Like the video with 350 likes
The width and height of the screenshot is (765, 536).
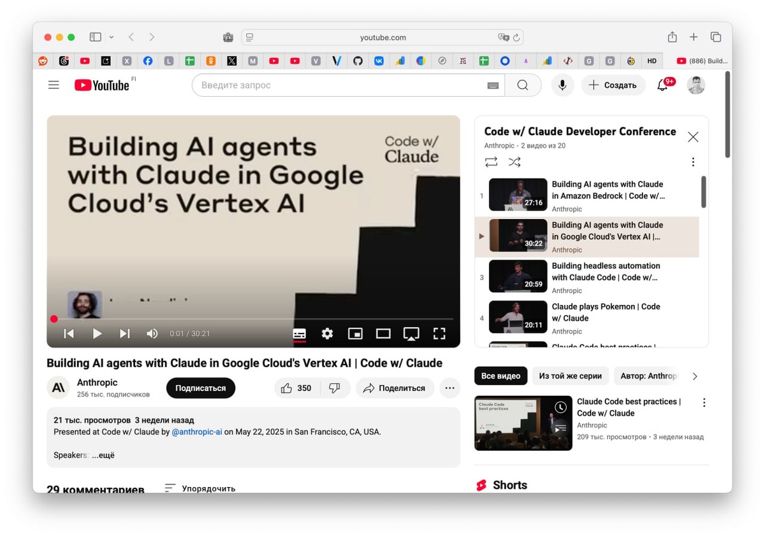click(297, 388)
